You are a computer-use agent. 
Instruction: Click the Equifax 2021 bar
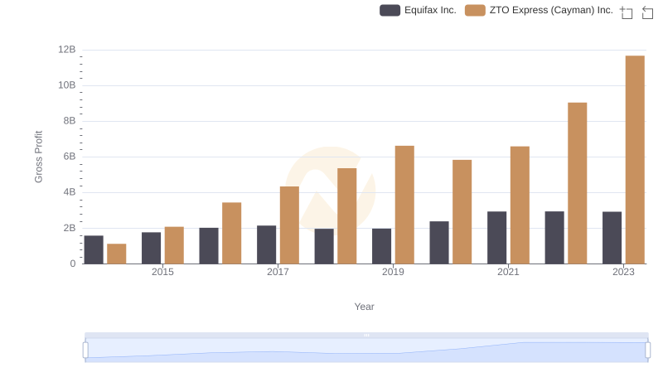(x=496, y=238)
